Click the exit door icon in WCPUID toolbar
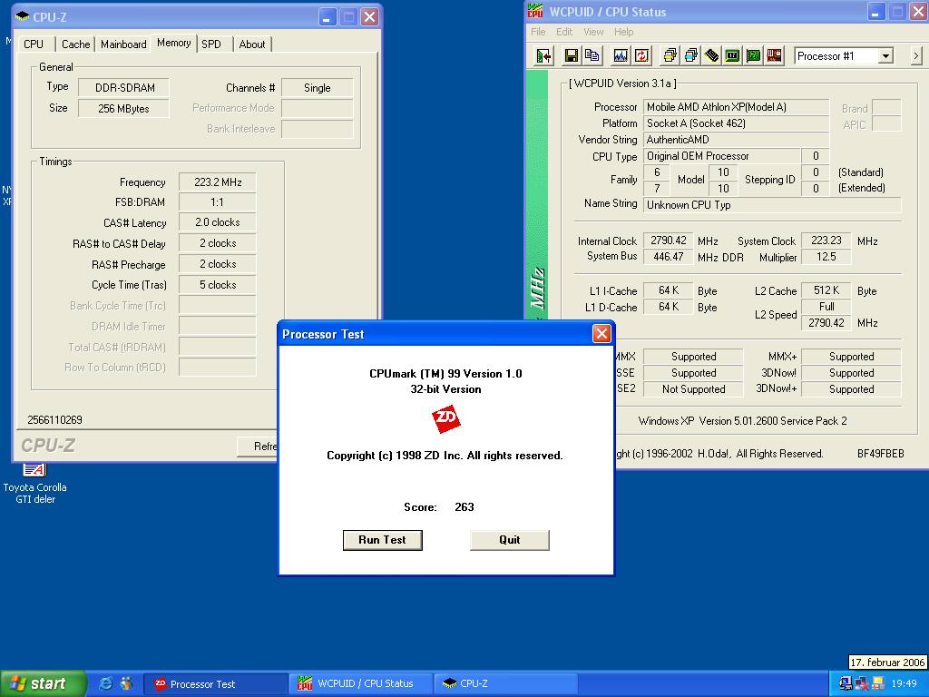The image size is (929, 697). coord(543,56)
